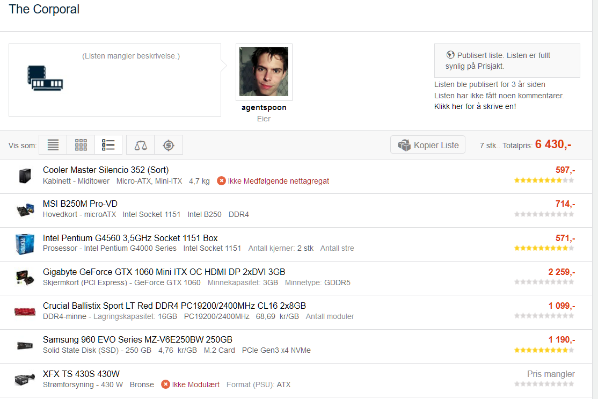Click star rating for Samsung 960 EVO
The height and width of the screenshot is (399, 598).
click(544, 350)
